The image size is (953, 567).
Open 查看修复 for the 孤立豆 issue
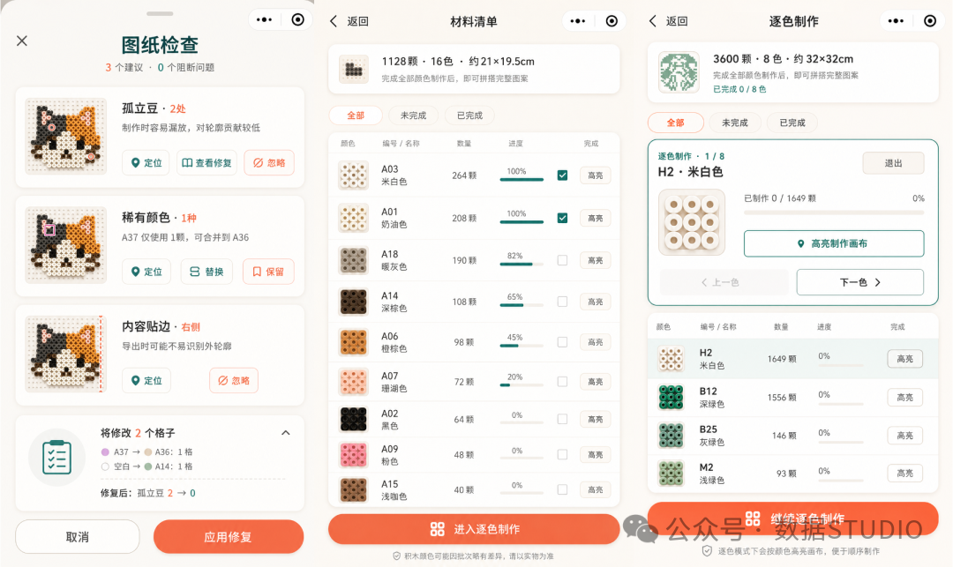coord(206,163)
